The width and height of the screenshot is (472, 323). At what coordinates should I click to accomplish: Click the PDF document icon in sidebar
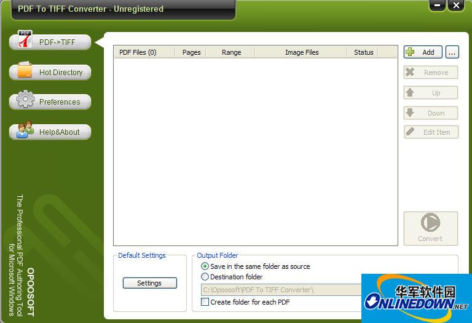[x=25, y=39]
